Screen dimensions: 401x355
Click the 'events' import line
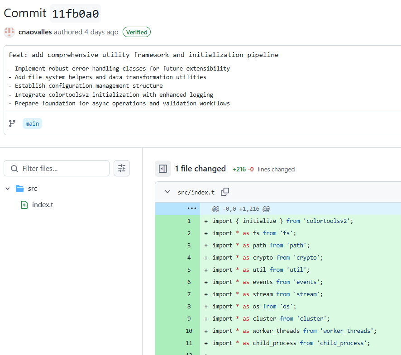[268, 282]
